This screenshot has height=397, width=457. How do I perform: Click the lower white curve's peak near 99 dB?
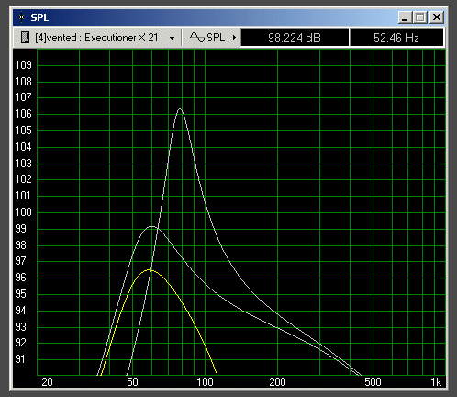151,226
